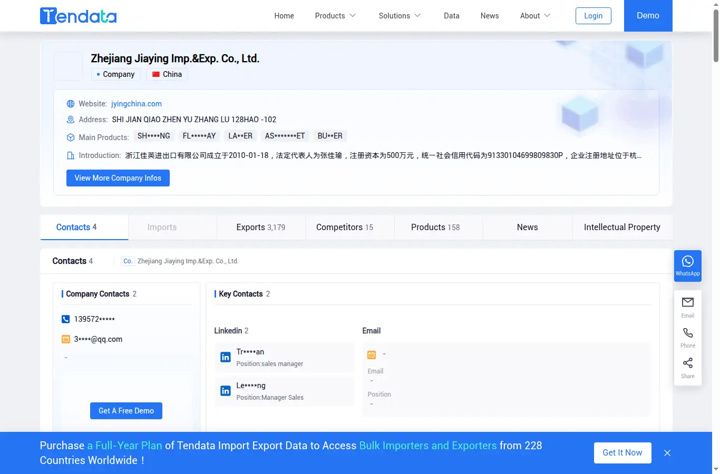This screenshot has width=720, height=474.
Task: Switch to the Contacts 4 tab
Action: click(x=84, y=227)
